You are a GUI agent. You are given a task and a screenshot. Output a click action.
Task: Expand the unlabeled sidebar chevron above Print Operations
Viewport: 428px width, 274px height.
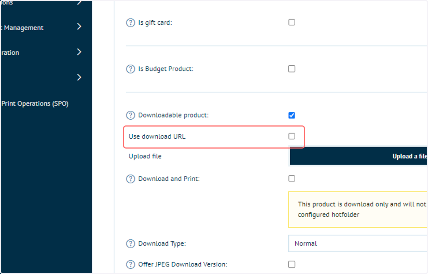click(x=79, y=77)
